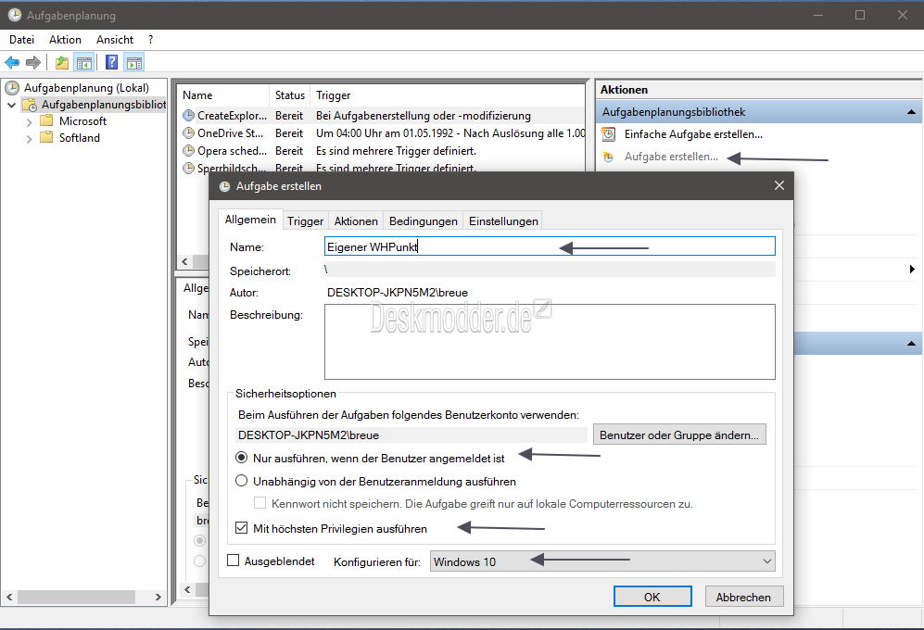The width and height of the screenshot is (924, 630).
Task: Click the Up one level folder icon
Action: point(61,62)
